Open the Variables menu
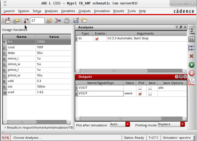This screenshot has height=141, width=197. [x=68, y=11]
